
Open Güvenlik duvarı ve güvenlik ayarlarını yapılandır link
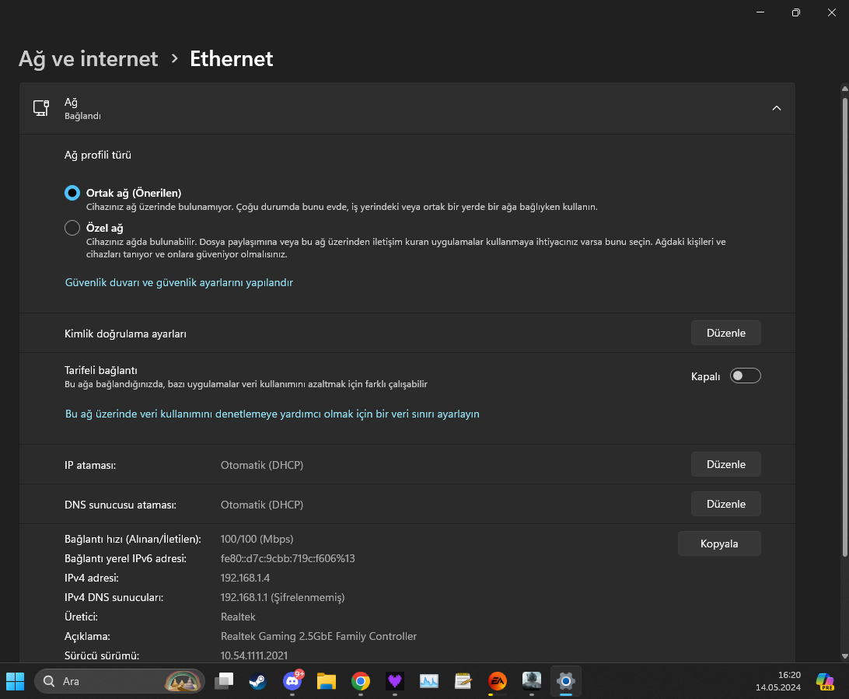point(179,283)
